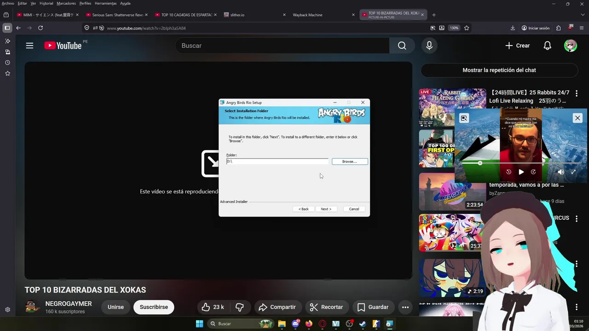Toggle picture-in-picture icon in address bar
The width and height of the screenshot is (589, 331).
click(x=433, y=28)
